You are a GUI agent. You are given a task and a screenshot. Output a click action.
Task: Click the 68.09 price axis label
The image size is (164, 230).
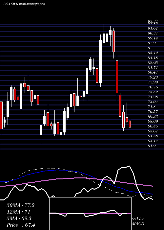coord(153,121)
